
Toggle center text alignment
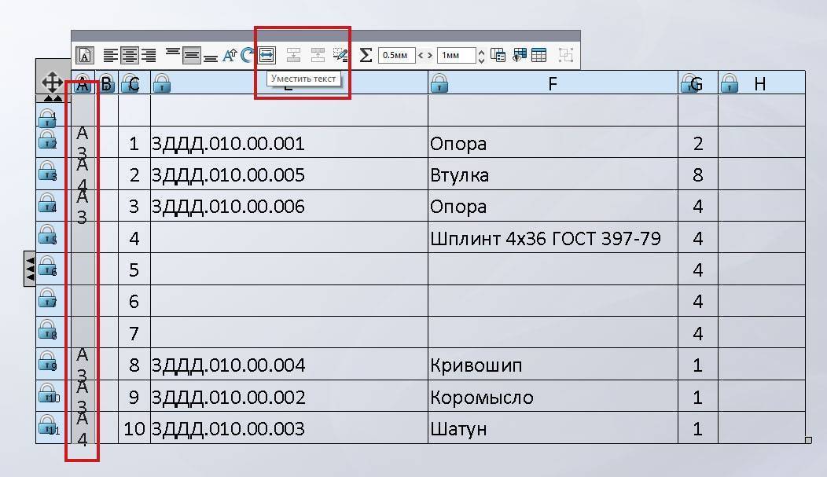[130, 55]
